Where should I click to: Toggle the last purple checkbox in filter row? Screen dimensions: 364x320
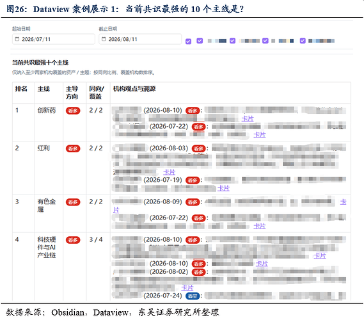303,40
